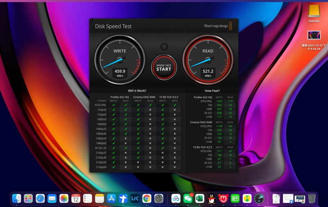Screen dimensions: 328x207
Task: Open Notes from the dock
Action: click(99, 198)
